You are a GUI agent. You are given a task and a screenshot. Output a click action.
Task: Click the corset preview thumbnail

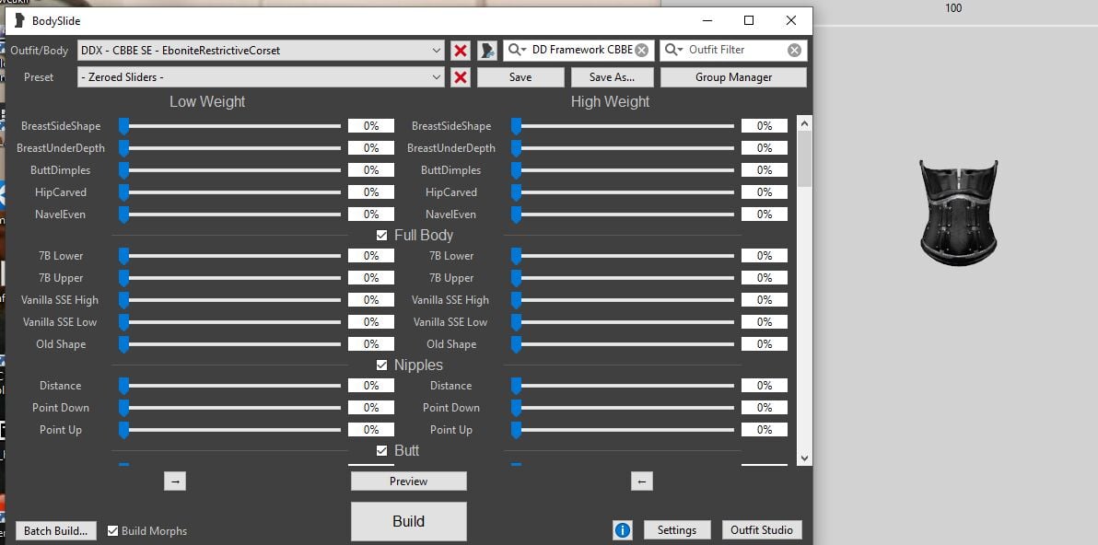pos(958,214)
